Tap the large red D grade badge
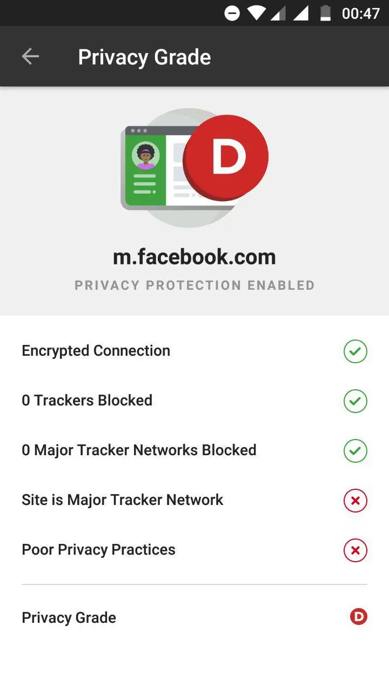Screen dimensions: 389x692 click(x=227, y=156)
